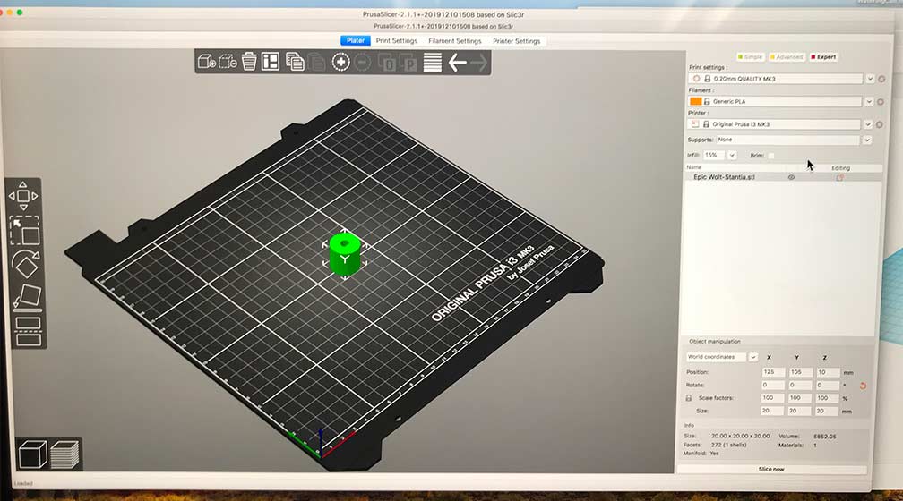Open the Printer Settings tab
The width and height of the screenshot is (903, 501).
(517, 41)
